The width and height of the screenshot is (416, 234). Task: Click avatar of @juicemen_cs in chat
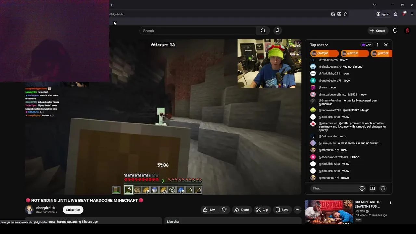[313, 123]
